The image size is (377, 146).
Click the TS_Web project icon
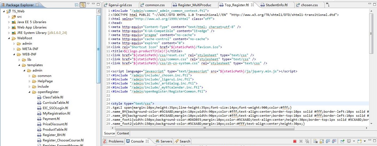point(9,11)
